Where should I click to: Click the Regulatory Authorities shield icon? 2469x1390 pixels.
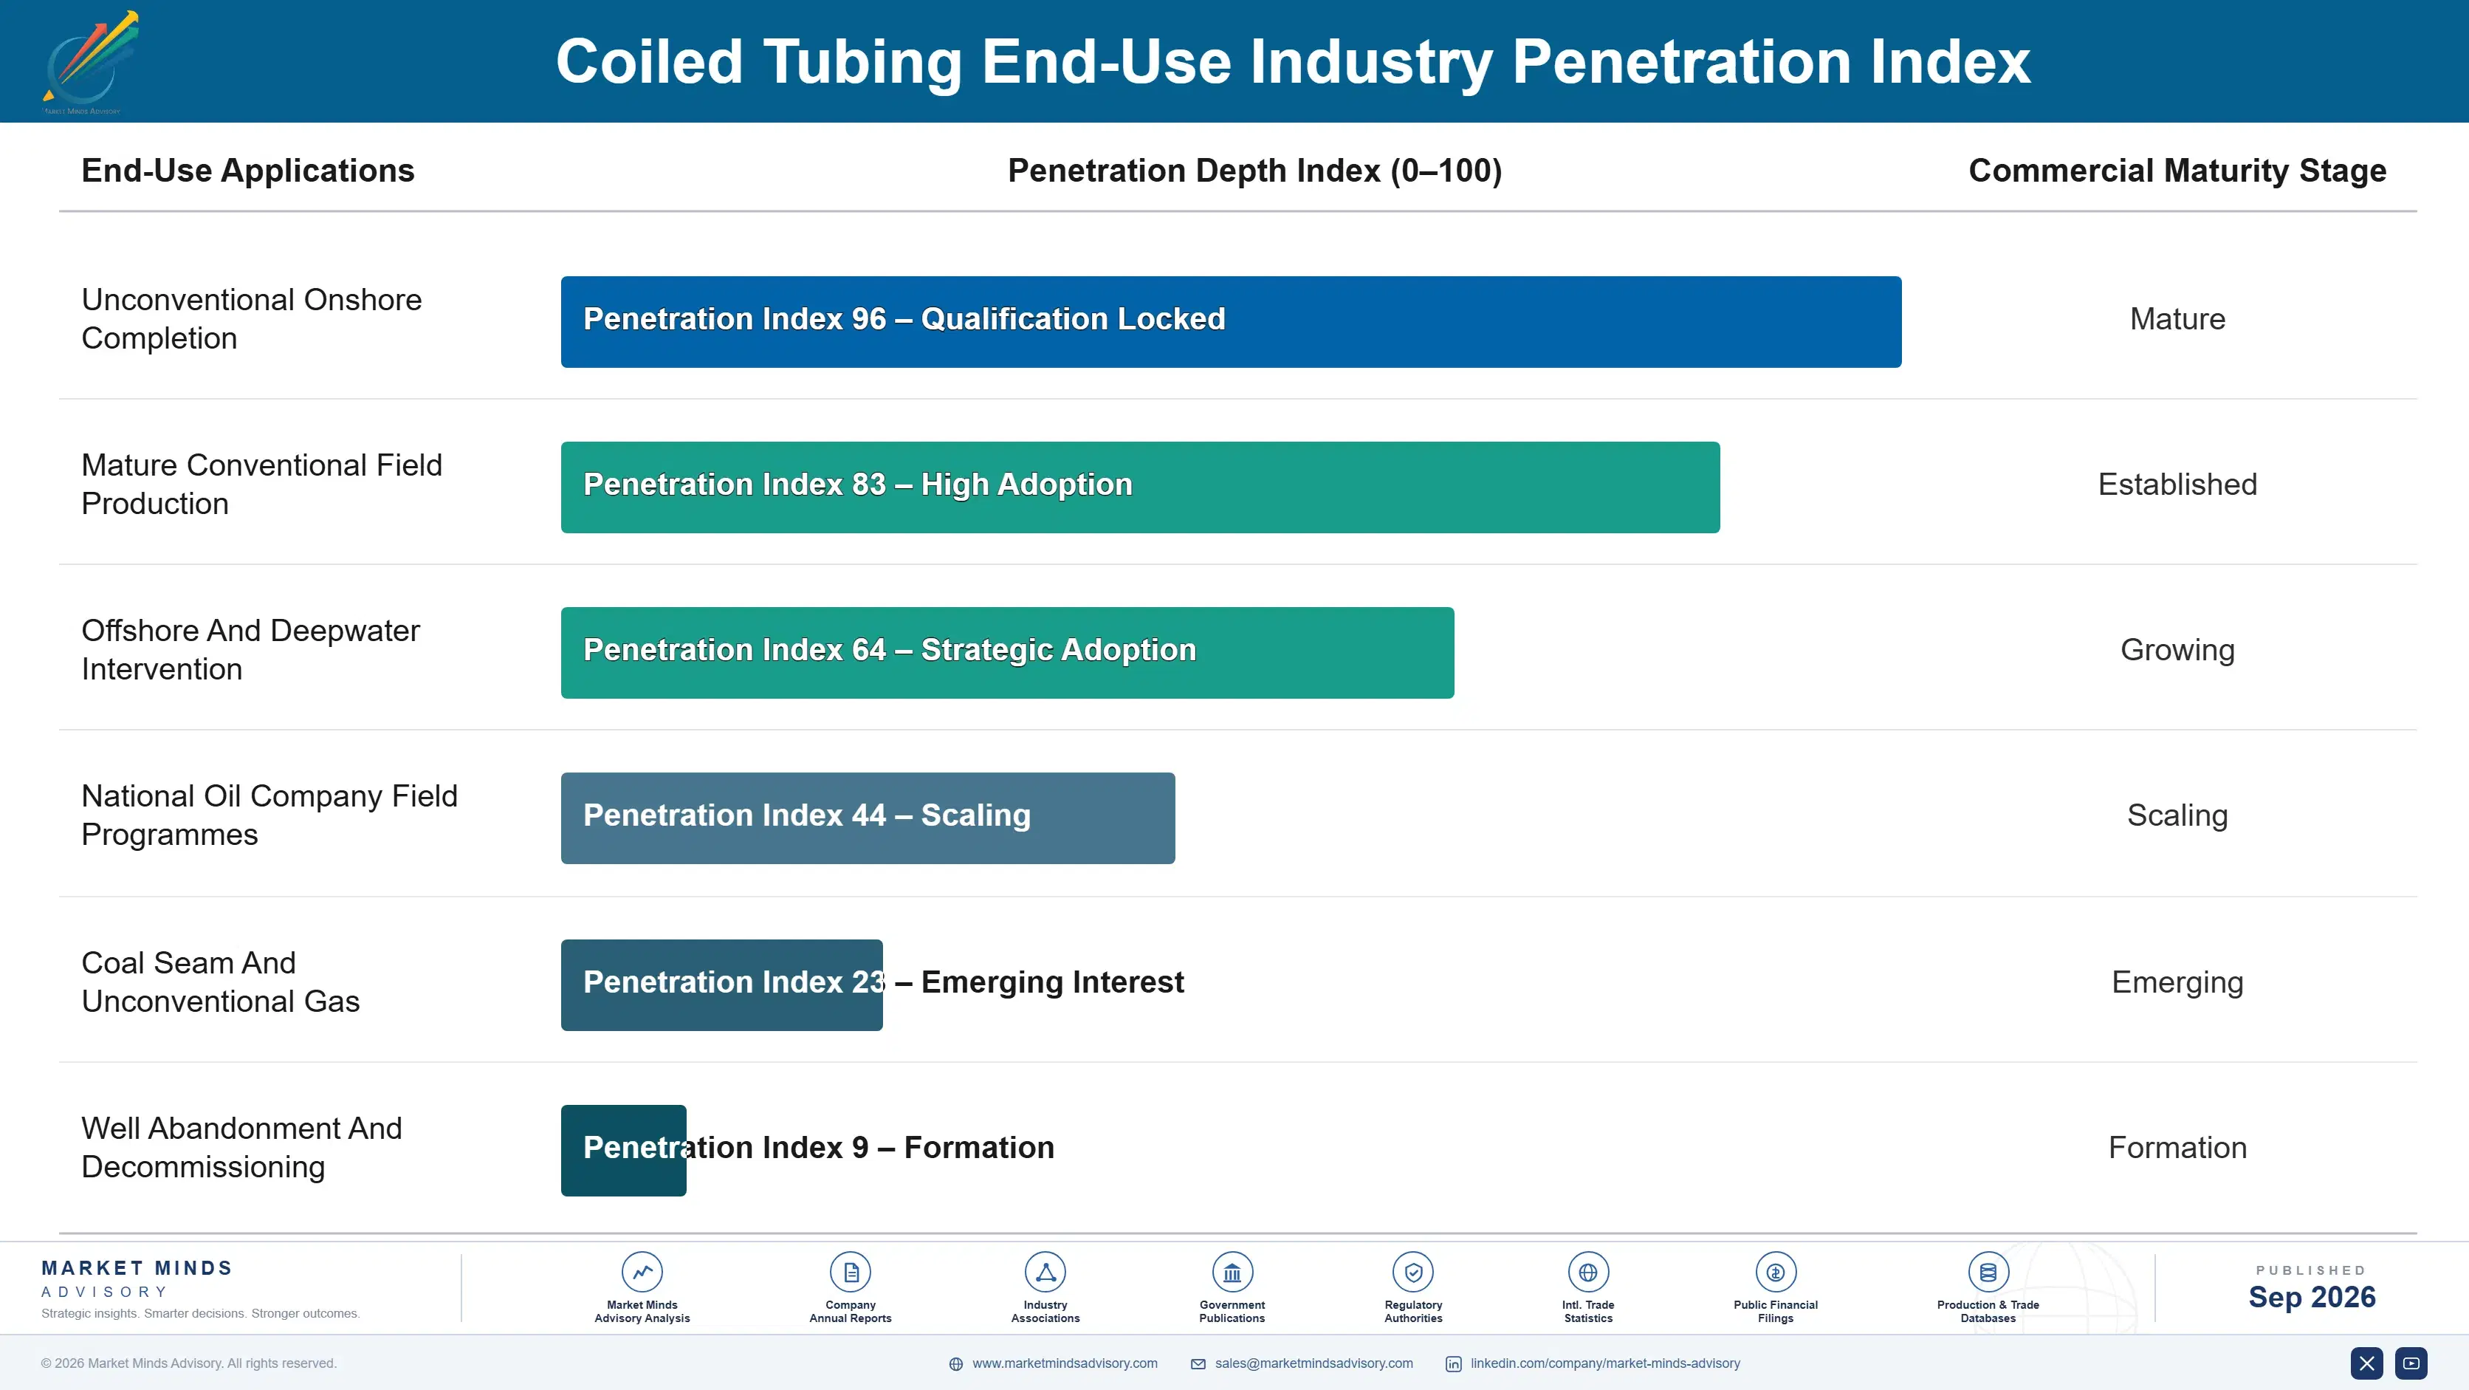tap(1412, 1272)
